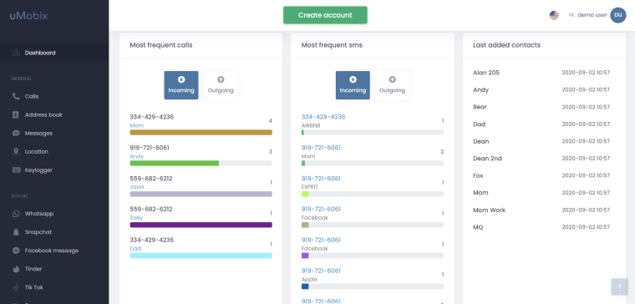Click the Address book icon
Screen dimensions: 635x304
click(x=16, y=114)
